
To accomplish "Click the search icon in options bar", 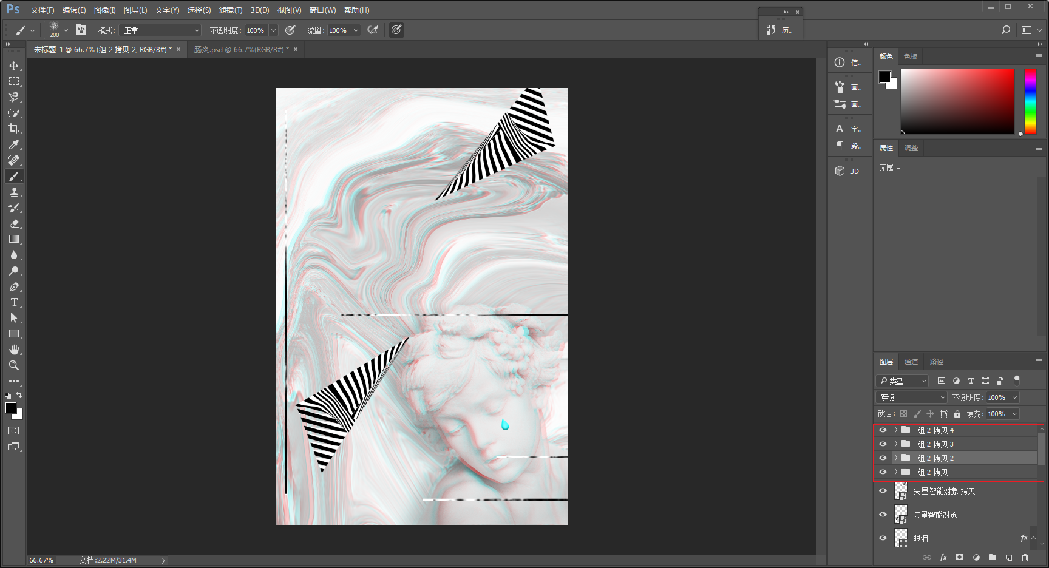I will pos(1006,30).
